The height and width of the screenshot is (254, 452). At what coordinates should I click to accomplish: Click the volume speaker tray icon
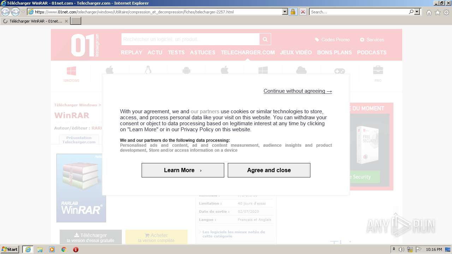click(x=402, y=249)
